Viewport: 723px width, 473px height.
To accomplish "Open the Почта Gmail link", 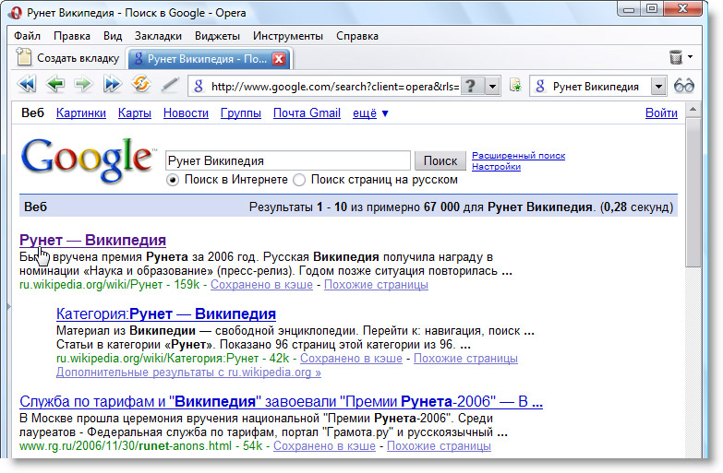I will [307, 113].
